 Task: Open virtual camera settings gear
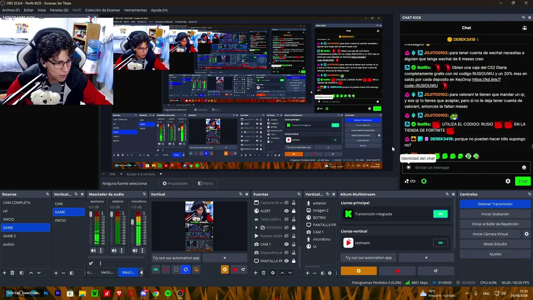[526, 234]
